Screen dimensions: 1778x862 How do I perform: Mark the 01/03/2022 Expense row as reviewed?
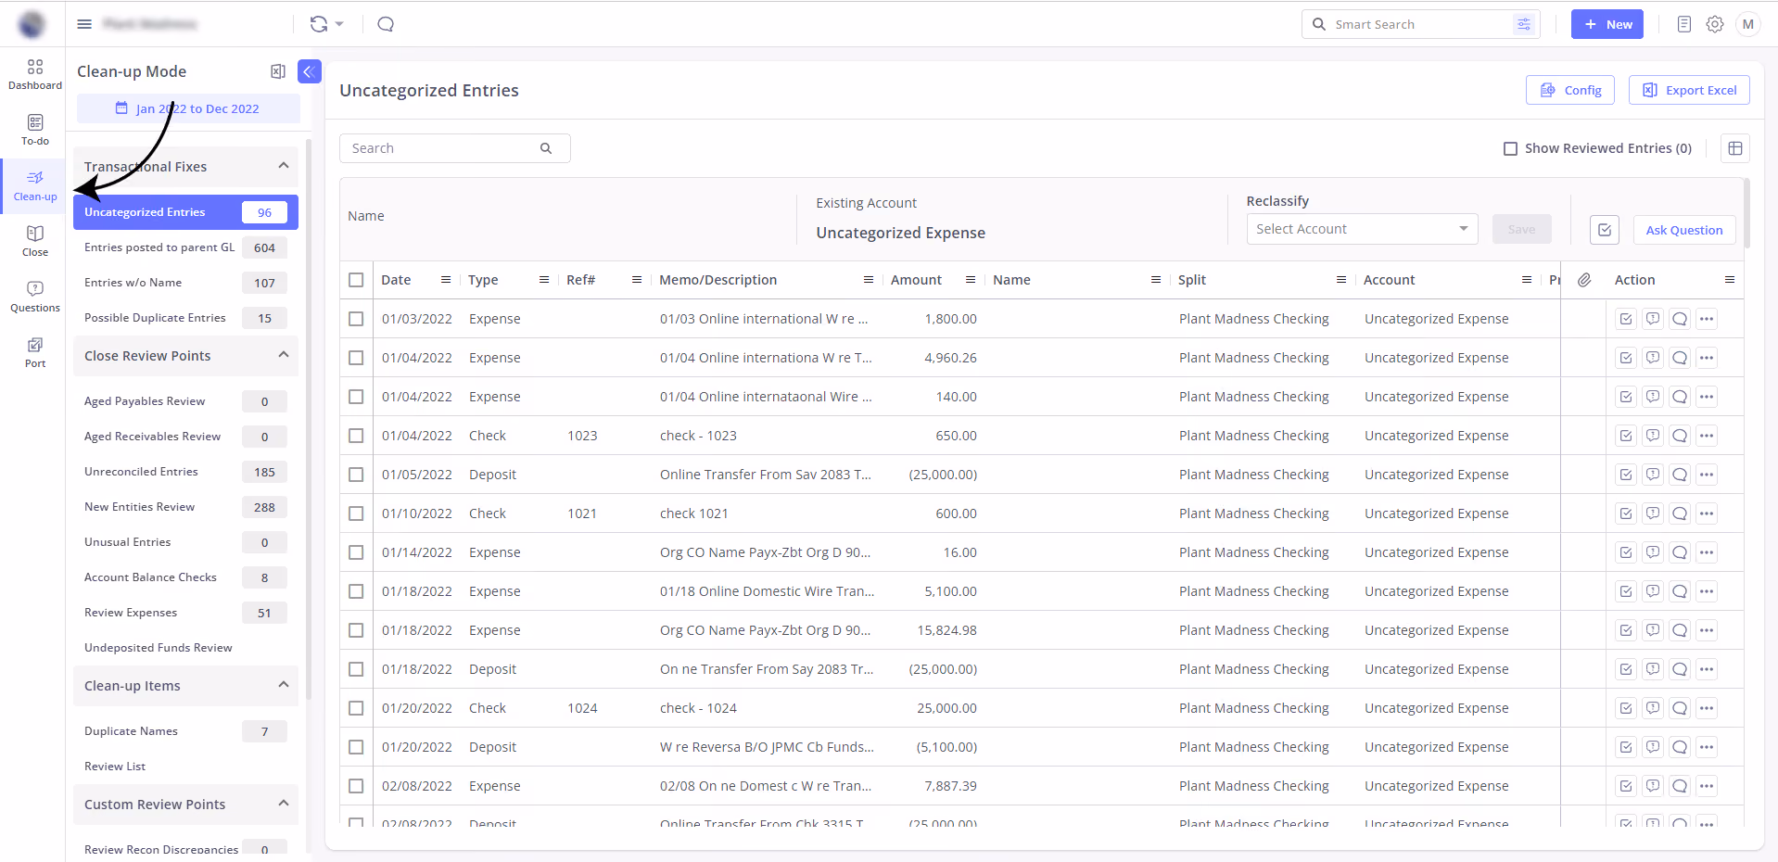pos(1626,319)
